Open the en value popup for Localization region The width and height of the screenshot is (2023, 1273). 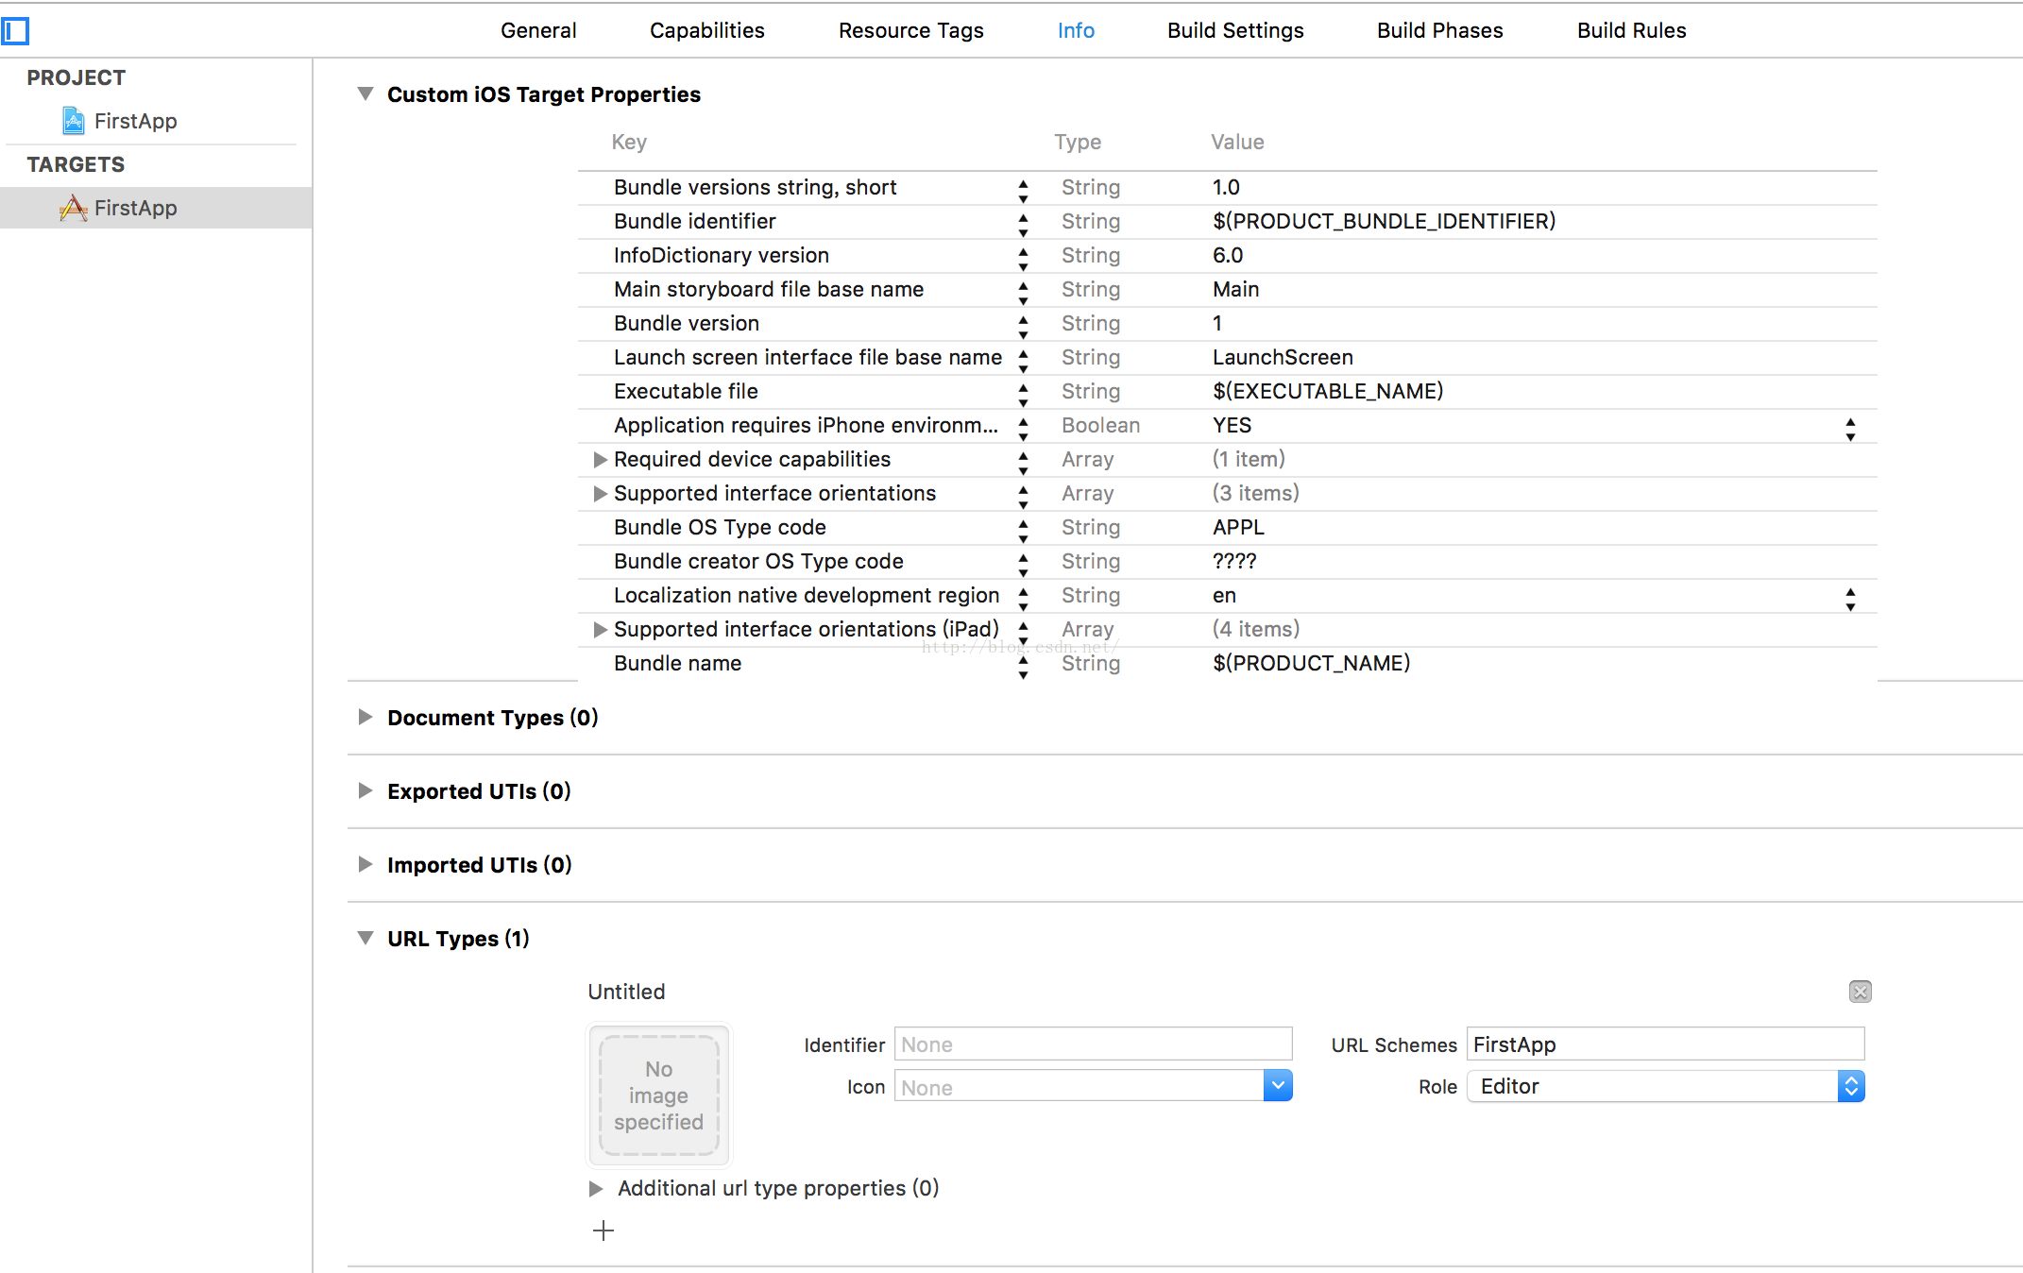point(1850,600)
